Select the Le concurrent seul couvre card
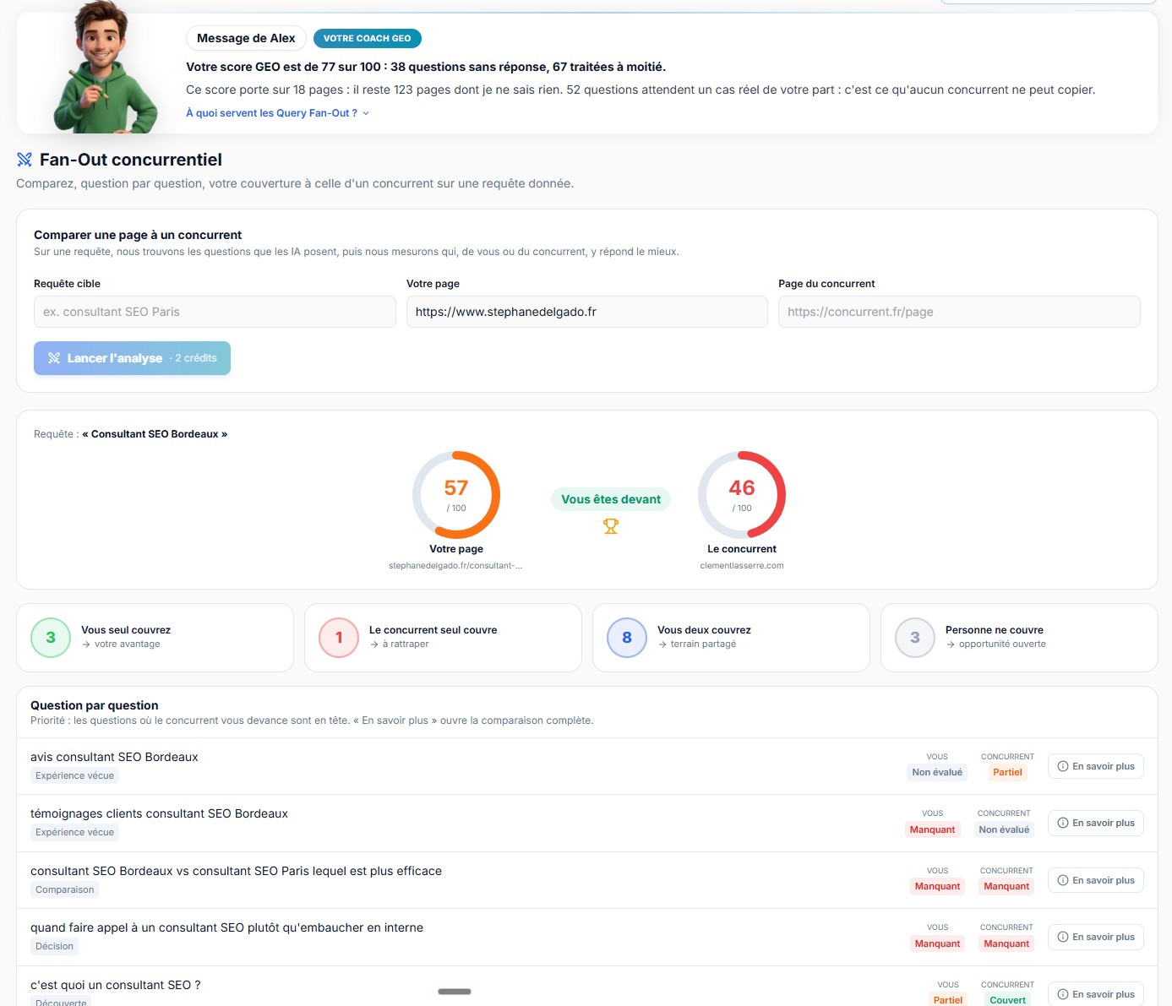1172x1006 pixels. tap(443, 638)
